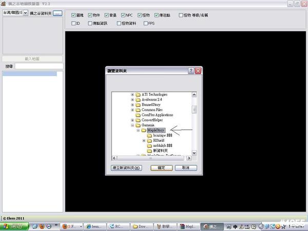The width and height of the screenshot is (308, 231).
Task: Click the search input field
Action: pyautogui.click(x=39, y=66)
